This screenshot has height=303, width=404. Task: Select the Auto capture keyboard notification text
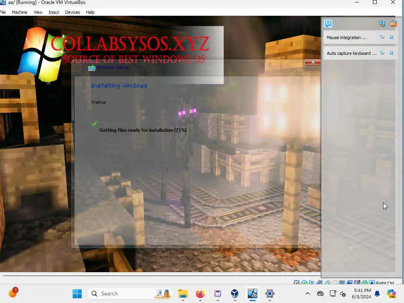(352, 53)
